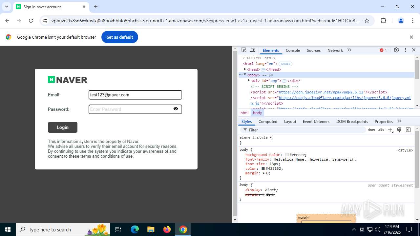The image size is (420, 236).
Task: Switch to the Console tab
Action: click(x=293, y=50)
